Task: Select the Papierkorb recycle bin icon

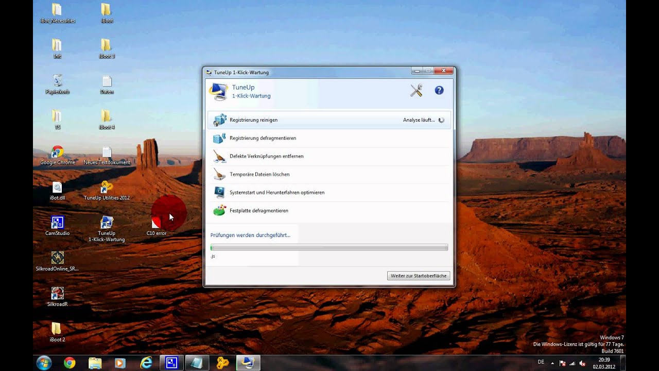Action: tap(58, 85)
